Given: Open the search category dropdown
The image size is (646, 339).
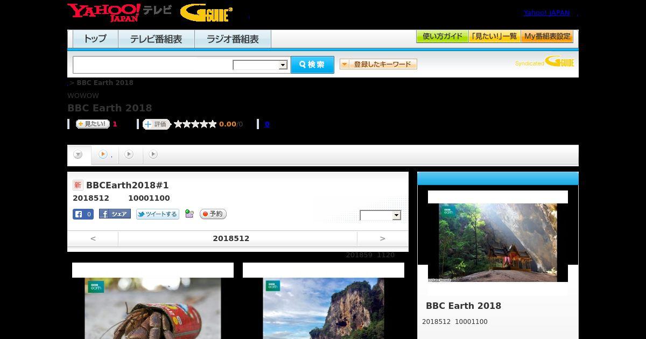Looking at the screenshot, I should [260, 65].
